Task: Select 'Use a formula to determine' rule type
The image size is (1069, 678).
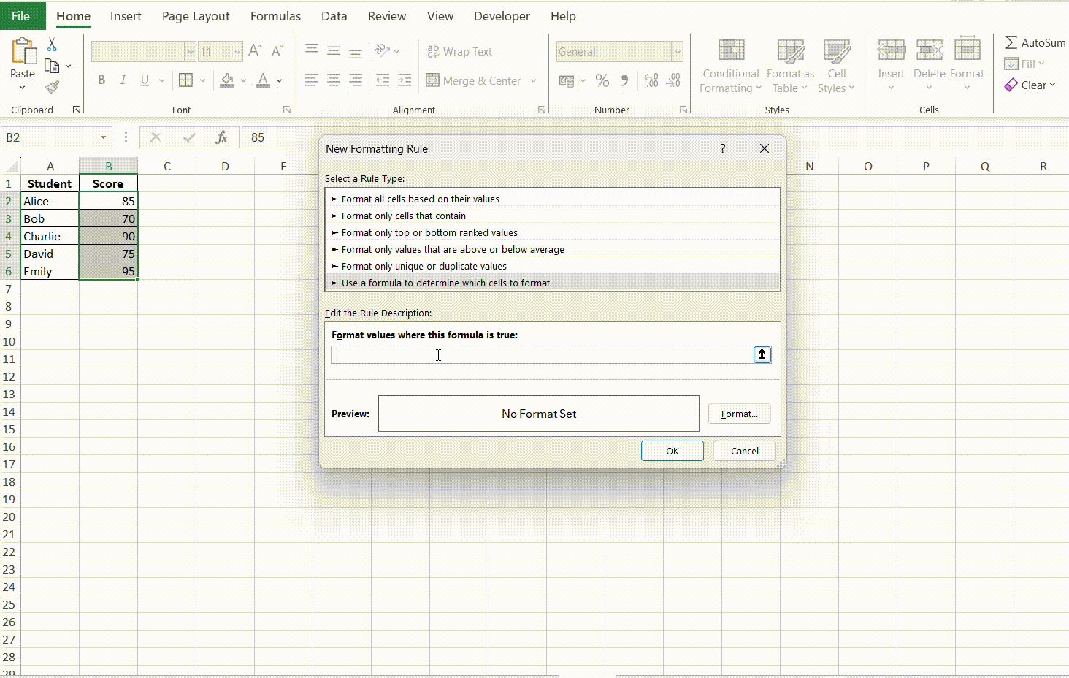Action: point(553,283)
